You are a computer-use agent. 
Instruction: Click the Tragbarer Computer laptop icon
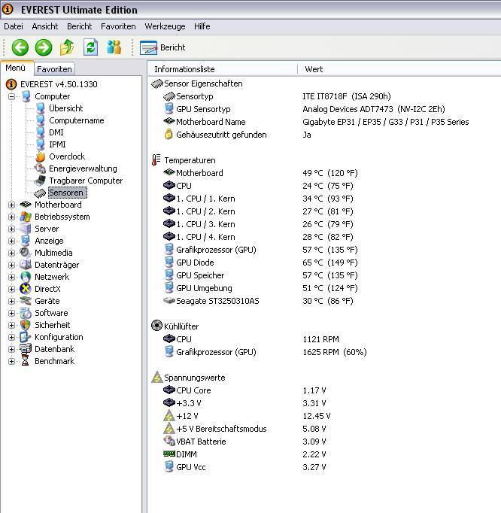tap(41, 181)
